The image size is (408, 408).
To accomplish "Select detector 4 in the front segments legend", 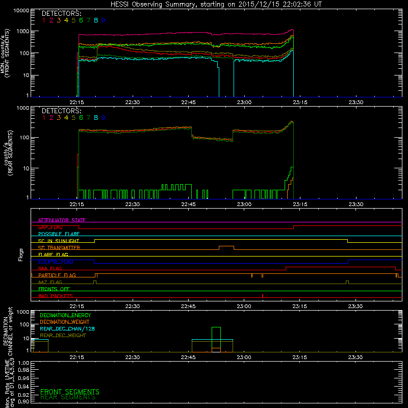I will [66, 20].
